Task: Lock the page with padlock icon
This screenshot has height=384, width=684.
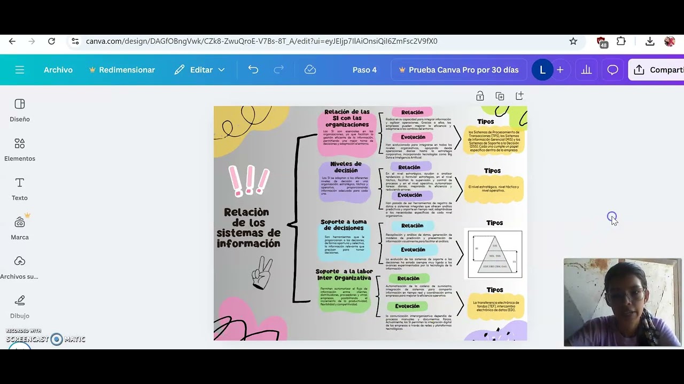Action: (480, 96)
